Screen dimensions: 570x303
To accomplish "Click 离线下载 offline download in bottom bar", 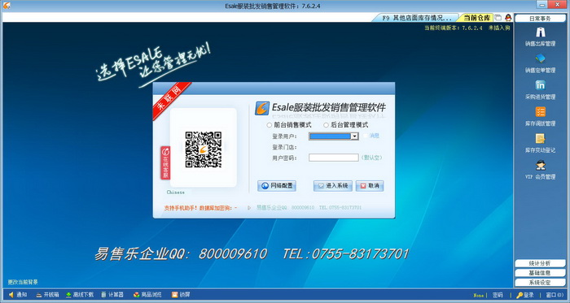I will [x=80, y=295].
